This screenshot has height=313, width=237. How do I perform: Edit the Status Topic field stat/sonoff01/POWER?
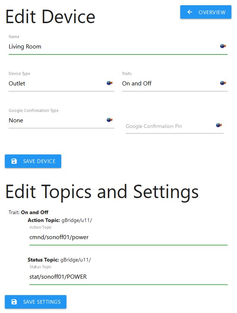[x=128, y=277]
